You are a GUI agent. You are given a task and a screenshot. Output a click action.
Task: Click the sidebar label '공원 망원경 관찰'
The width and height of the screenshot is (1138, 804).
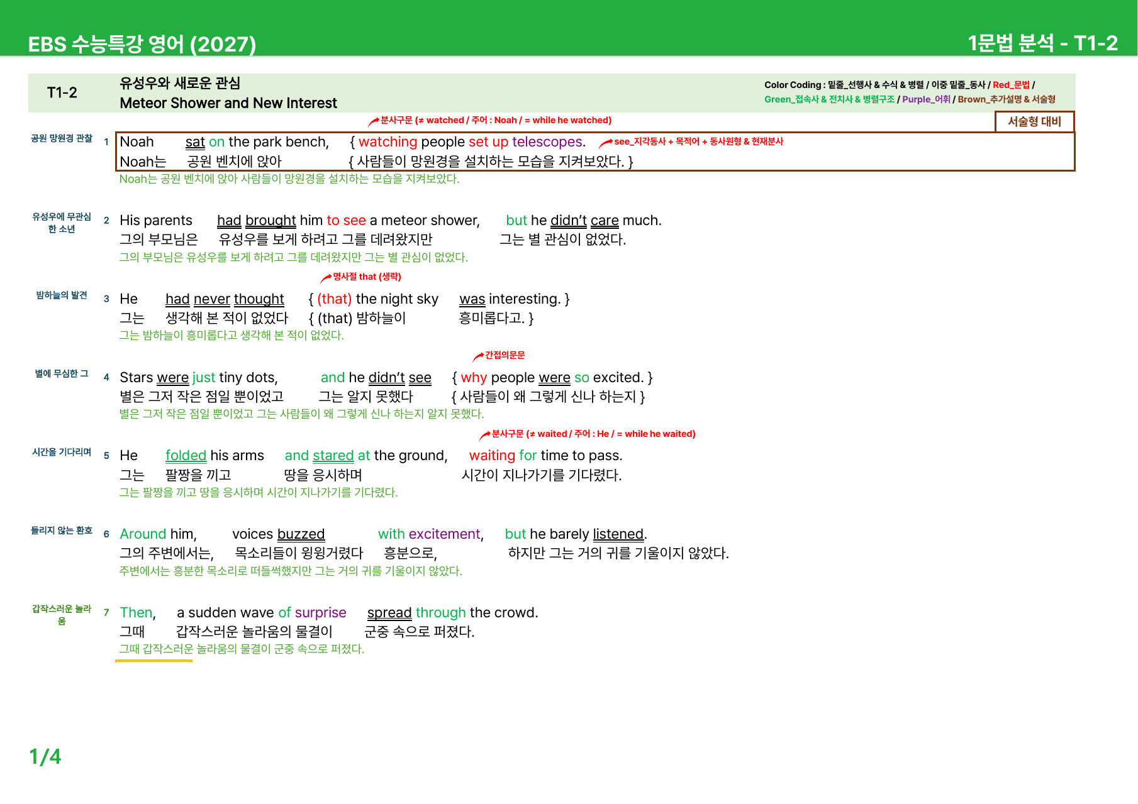[62, 138]
